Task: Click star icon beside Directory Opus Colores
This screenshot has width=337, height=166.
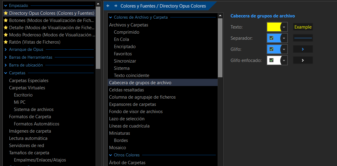Action: 6,13
